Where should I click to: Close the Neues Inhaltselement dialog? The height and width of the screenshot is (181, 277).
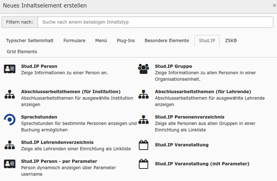274,6
